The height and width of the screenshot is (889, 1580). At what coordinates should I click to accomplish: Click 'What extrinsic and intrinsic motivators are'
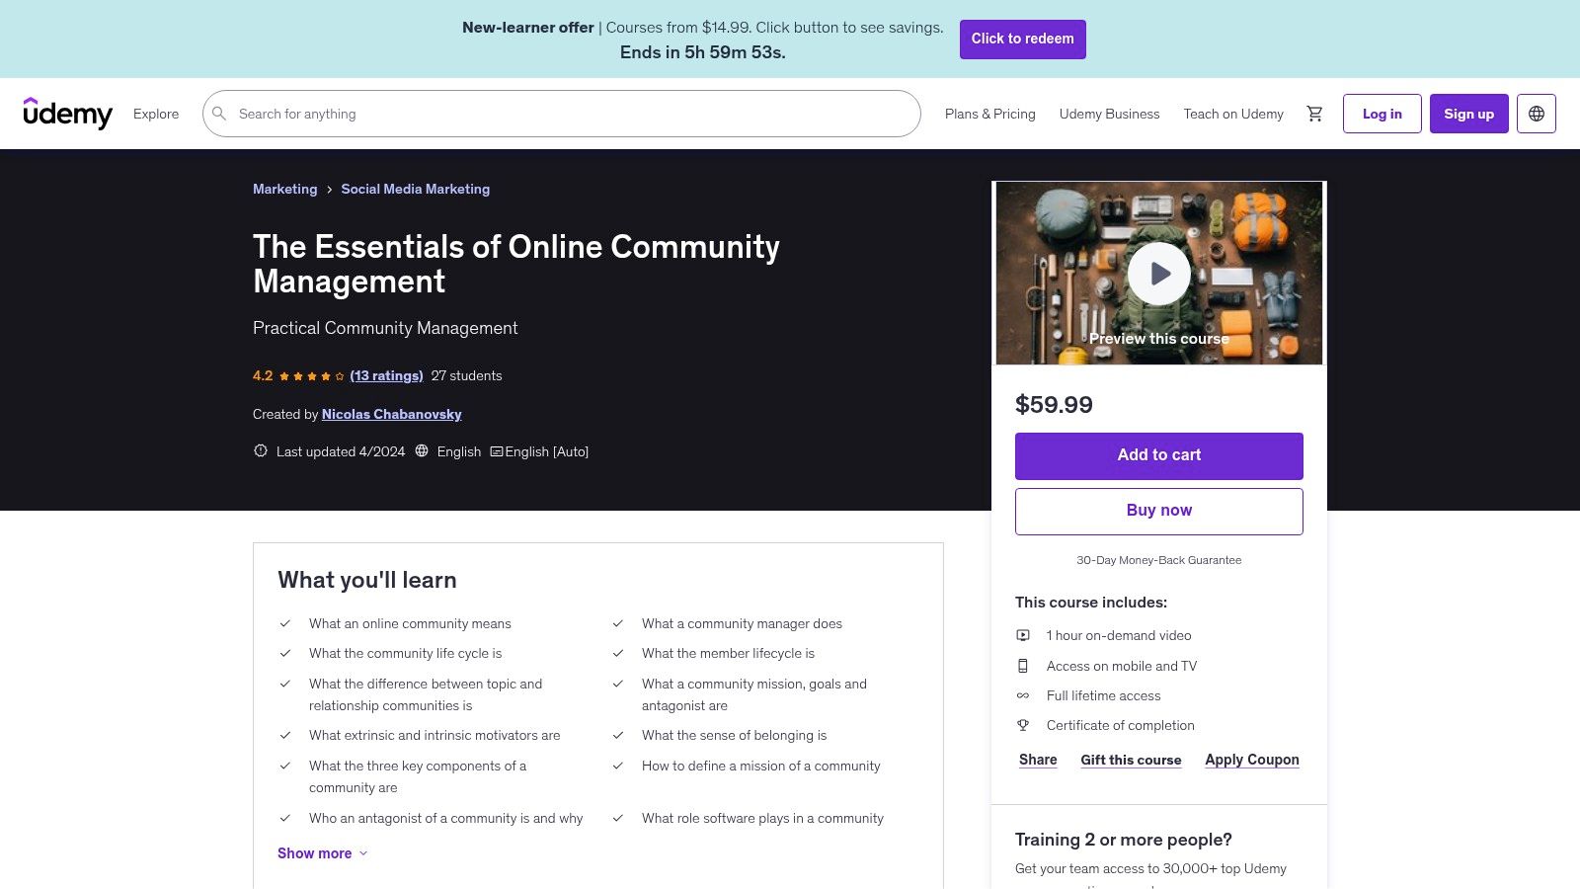pos(434,736)
